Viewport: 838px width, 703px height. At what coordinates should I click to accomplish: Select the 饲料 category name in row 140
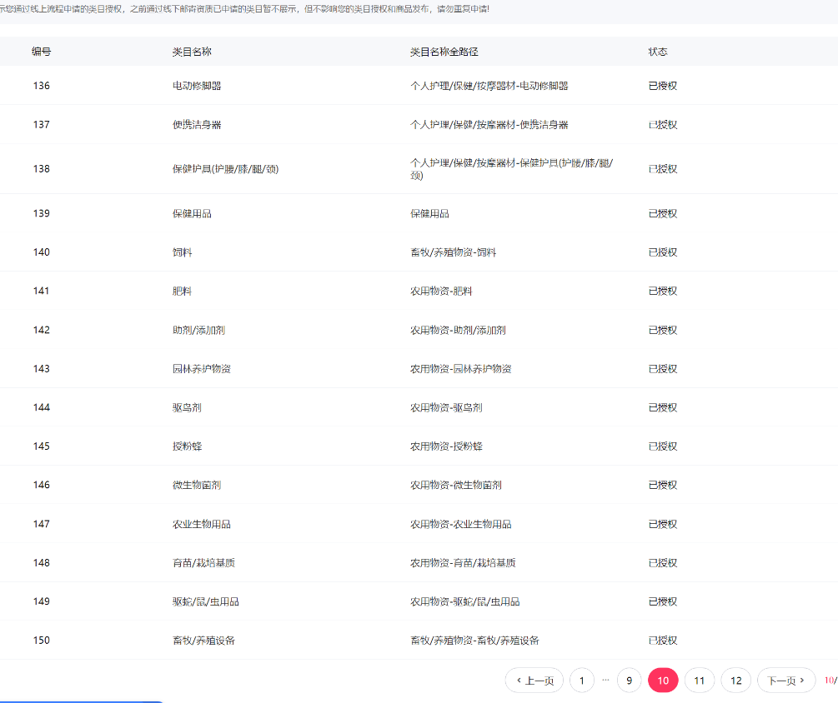coord(182,252)
